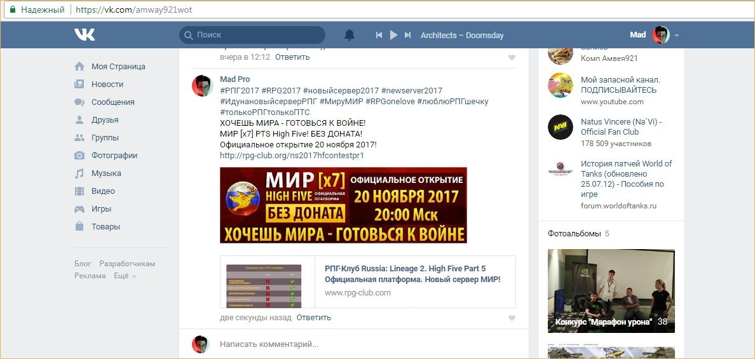Focus the Поиск search field
Screen dimensions: 755x359
point(252,35)
